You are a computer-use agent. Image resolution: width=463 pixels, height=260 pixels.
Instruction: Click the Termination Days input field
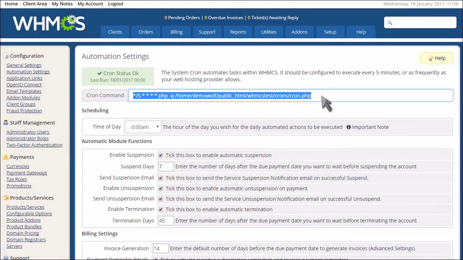pyautogui.click(x=166, y=221)
